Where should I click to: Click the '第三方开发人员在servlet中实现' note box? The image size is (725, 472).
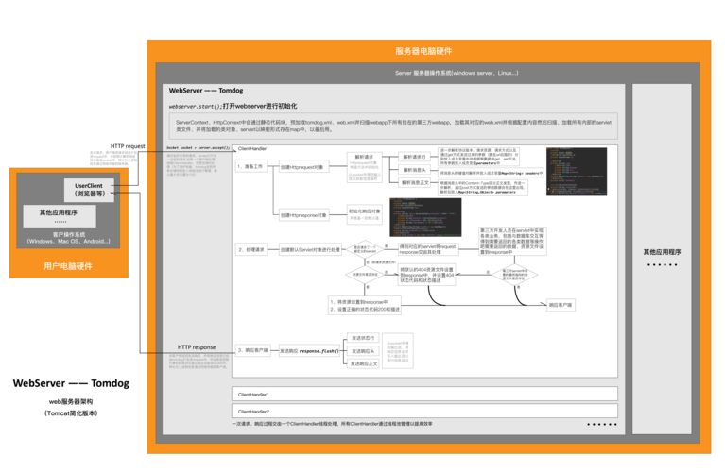click(x=512, y=241)
